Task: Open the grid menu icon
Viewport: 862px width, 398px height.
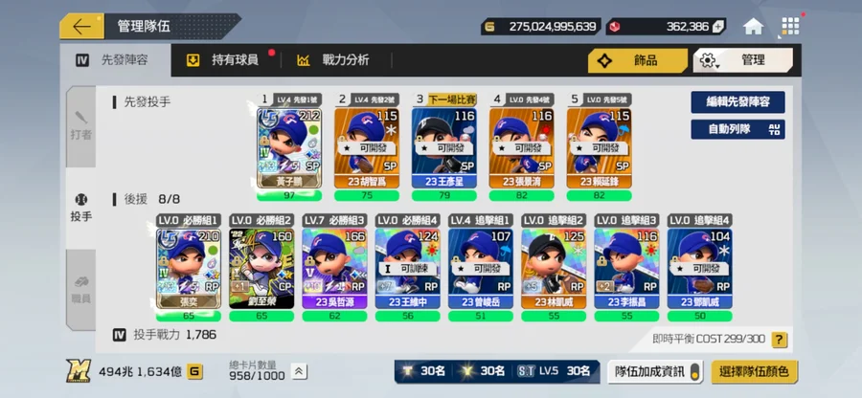Action: pyautogui.click(x=790, y=27)
